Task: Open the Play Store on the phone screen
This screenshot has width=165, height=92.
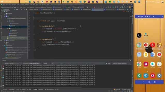Action: (x=152, y=64)
